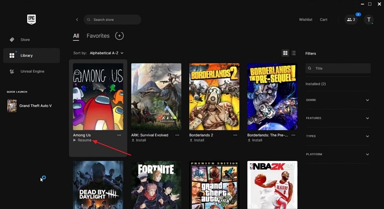
Task: Click the Among Us title text
Action: [x=82, y=135]
